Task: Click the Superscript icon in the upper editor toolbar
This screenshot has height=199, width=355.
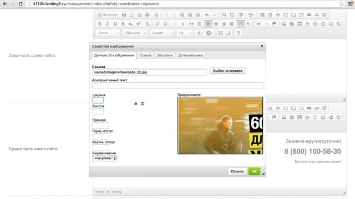Action: point(139,24)
